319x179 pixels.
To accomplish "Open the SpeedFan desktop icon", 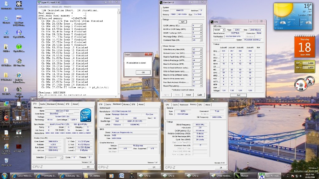I will coord(19,5).
